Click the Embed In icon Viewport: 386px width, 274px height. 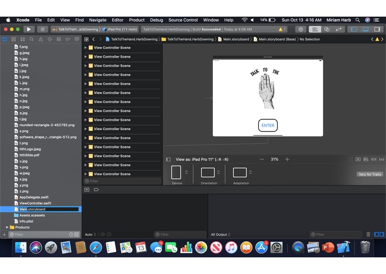pyautogui.click(x=358, y=160)
